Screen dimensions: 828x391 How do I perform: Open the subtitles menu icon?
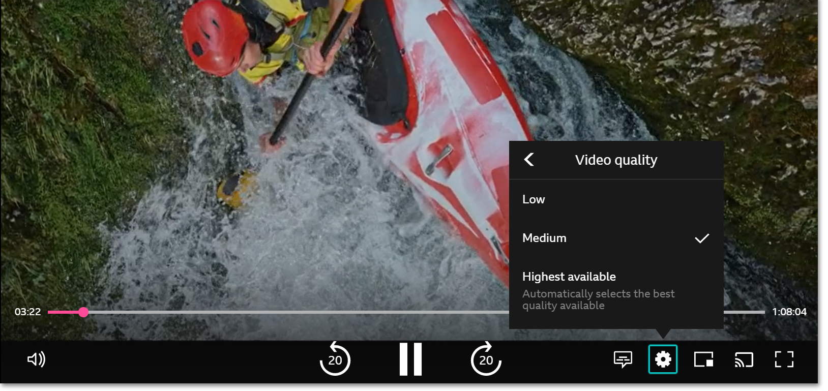point(623,359)
